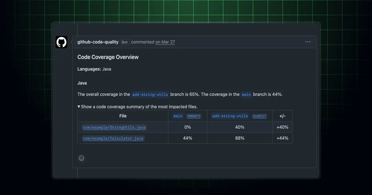Select the Code Coverage Overview heading
The image size is (372, 195).
108,57
